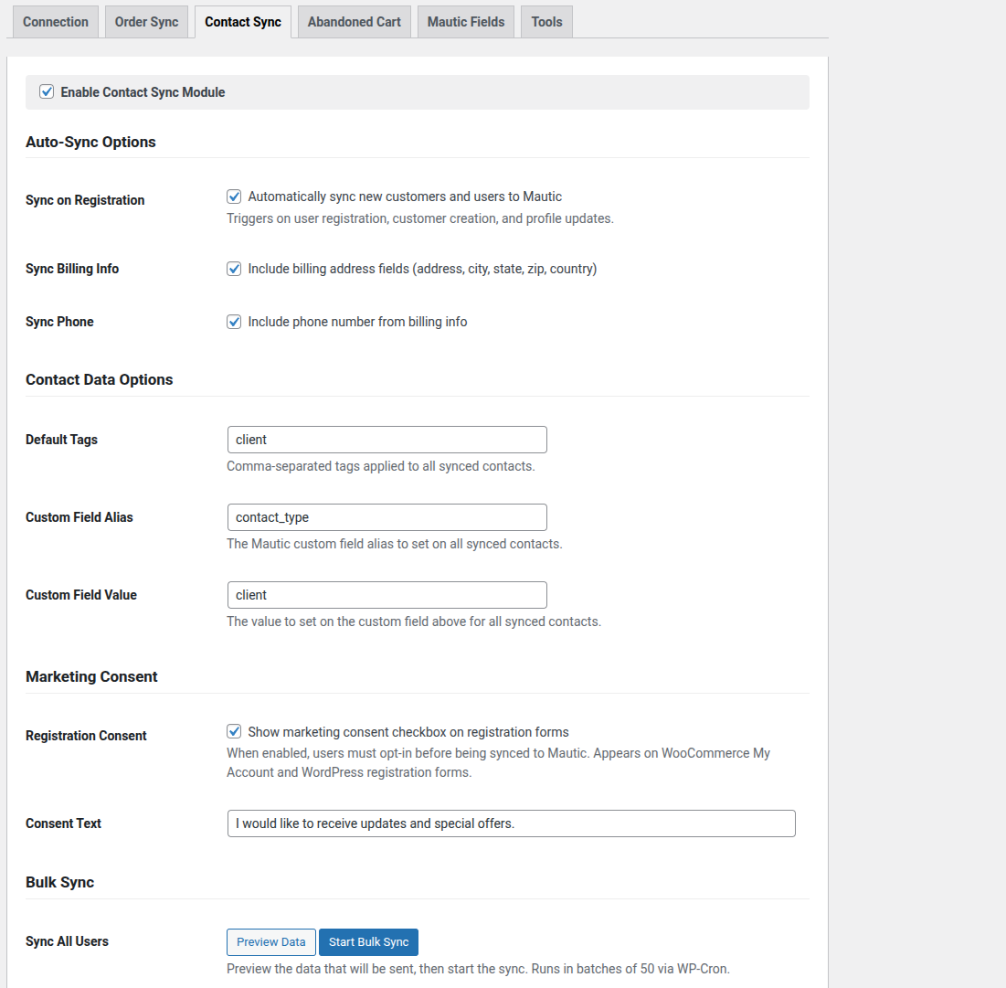The image size is (1006, 988).
Task: Go to the Abandoned Cart tab
Action: pos(354,22)
